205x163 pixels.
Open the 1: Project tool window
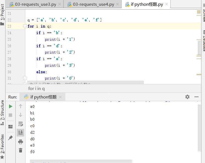tap(2, 12)
